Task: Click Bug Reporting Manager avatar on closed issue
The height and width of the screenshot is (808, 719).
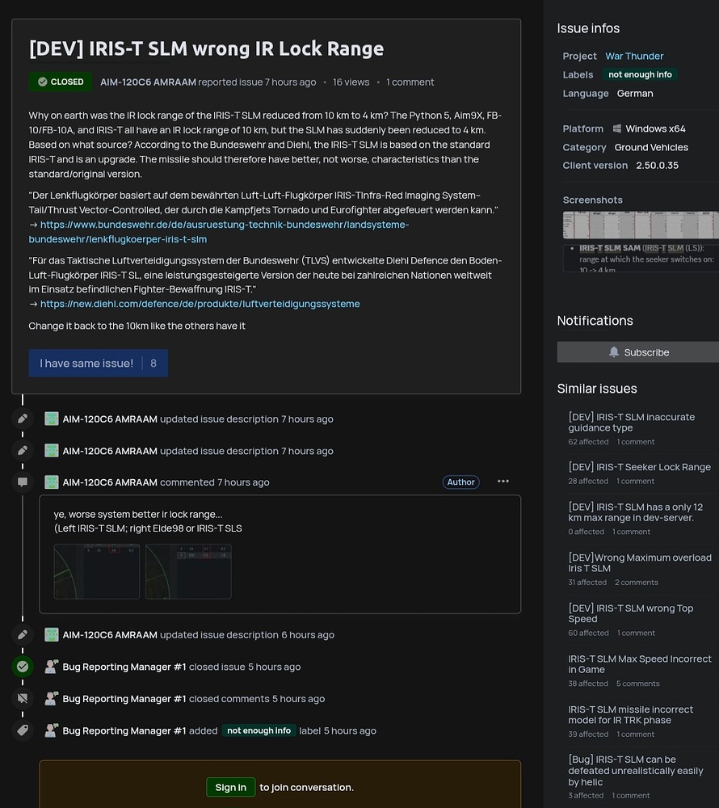Action: pos(52,667)
